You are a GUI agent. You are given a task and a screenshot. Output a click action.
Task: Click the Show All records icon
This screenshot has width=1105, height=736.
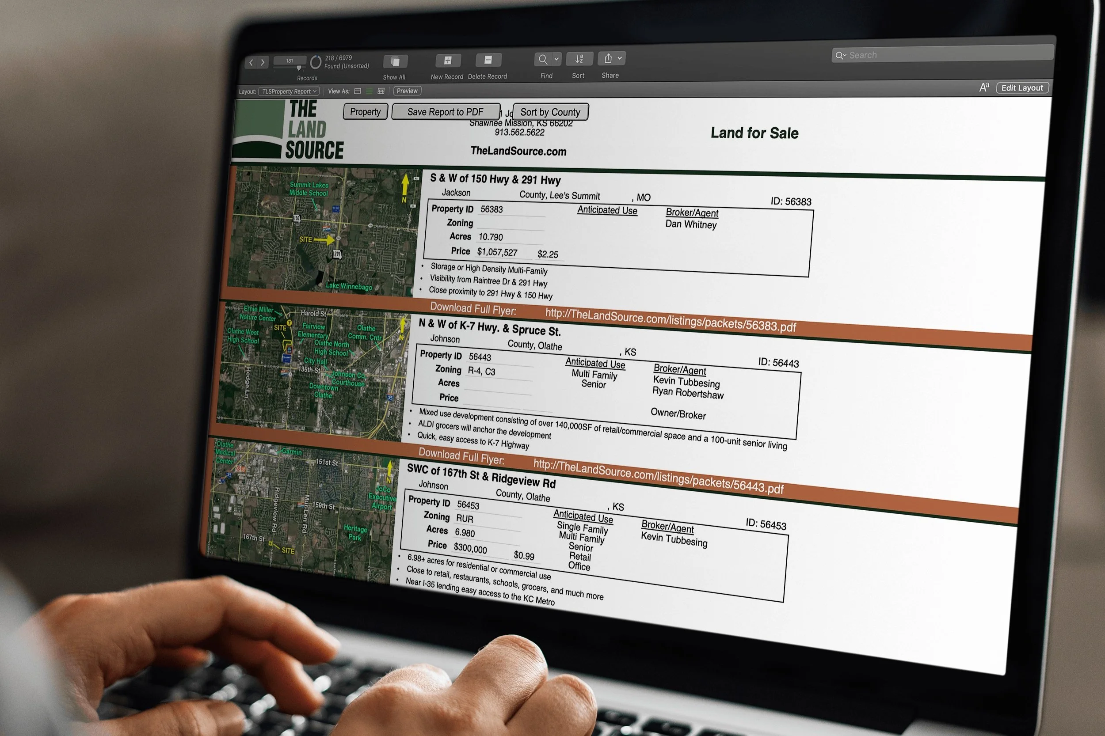pos(395,61)
